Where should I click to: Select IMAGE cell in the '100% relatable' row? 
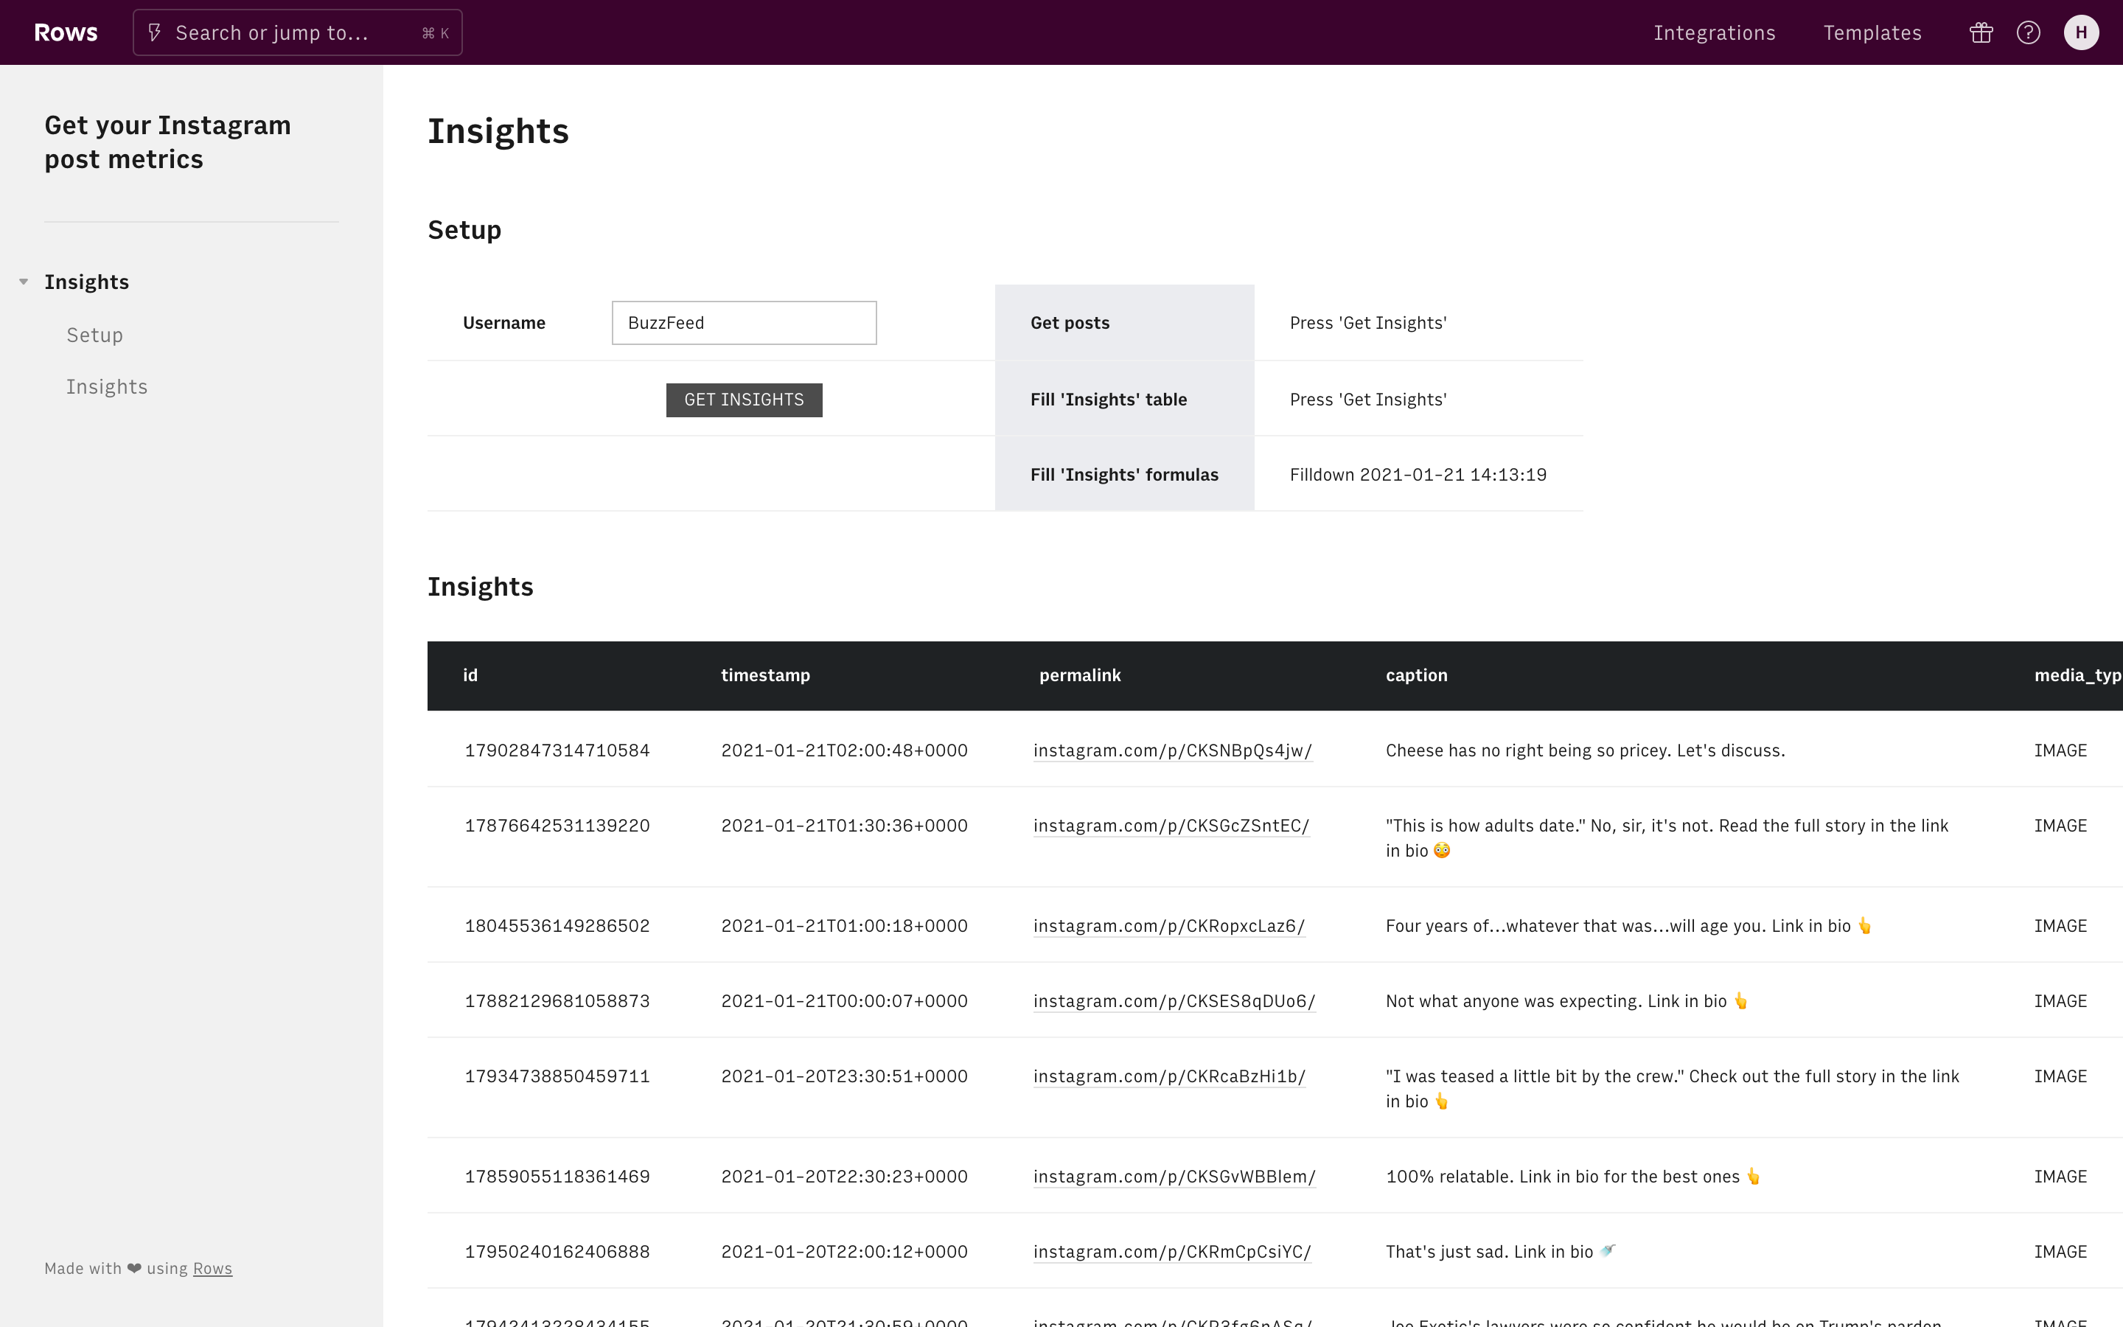(2060, 1176)
